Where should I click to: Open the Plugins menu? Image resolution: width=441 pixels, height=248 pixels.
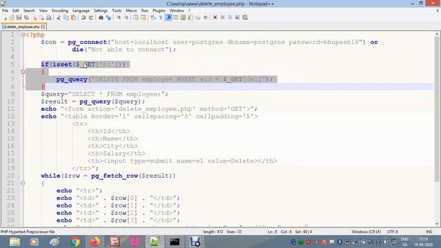tap(159, 10)
